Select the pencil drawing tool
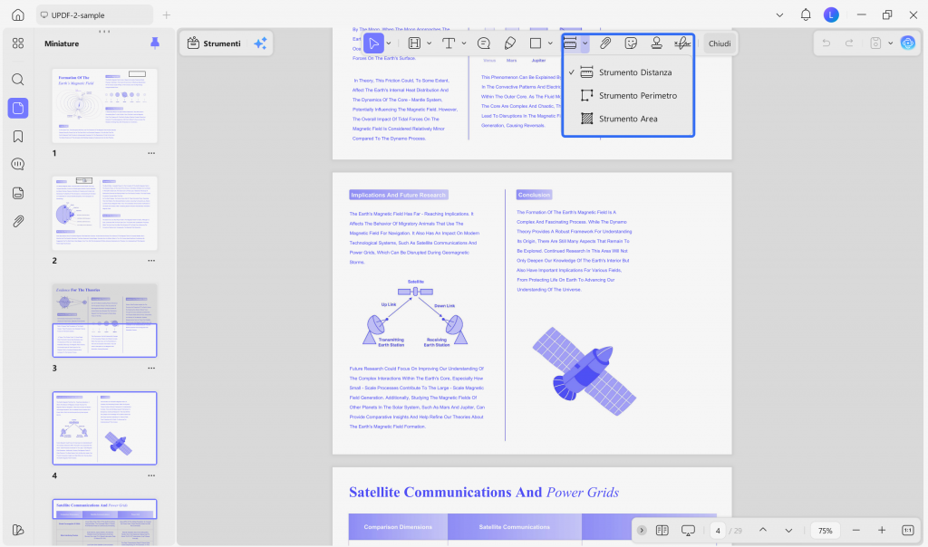Screen dimensions: 928x547 (509, 43)
